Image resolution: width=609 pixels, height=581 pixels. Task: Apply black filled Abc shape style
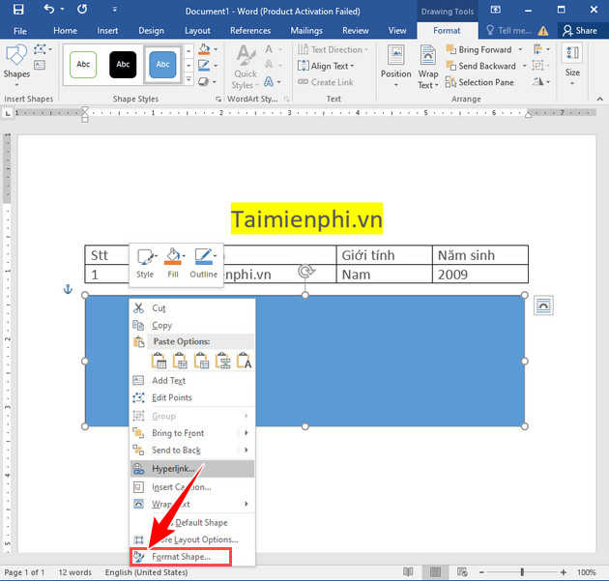123,65
